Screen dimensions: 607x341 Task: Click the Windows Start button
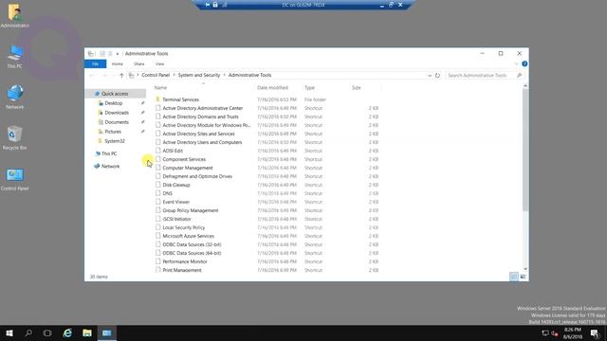[x=9, y=332]
